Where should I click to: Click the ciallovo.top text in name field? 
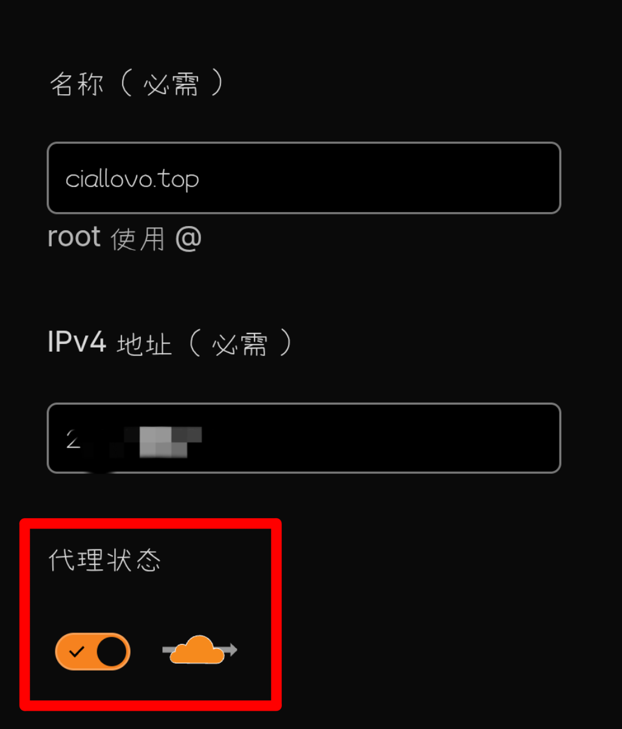point(132,179)
